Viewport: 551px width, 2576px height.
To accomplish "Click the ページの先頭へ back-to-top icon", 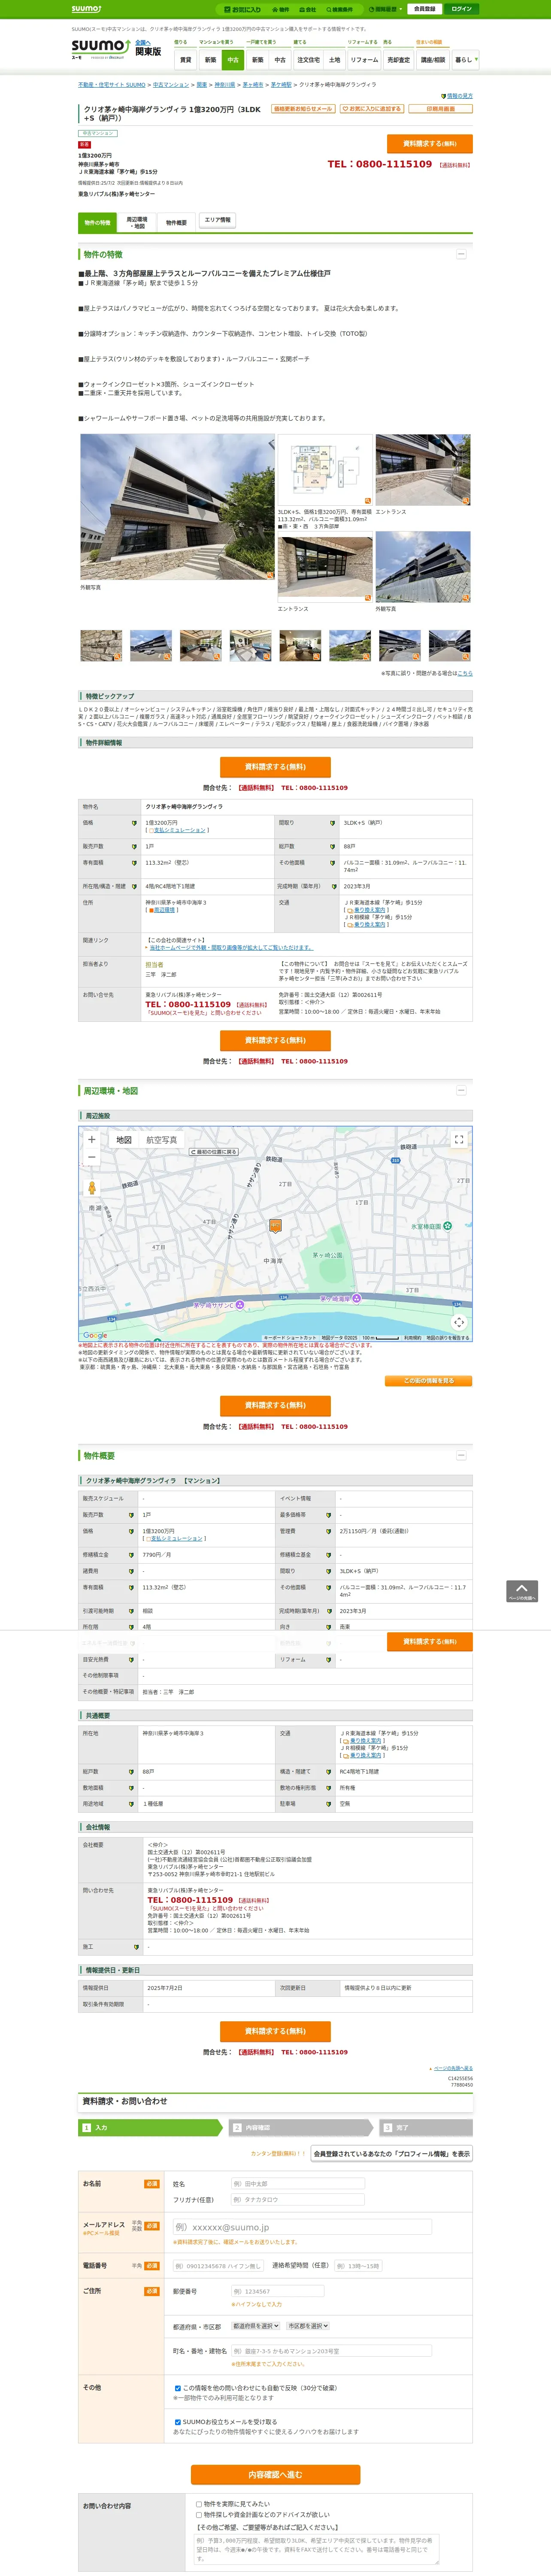I will [x=522, y=1591].
